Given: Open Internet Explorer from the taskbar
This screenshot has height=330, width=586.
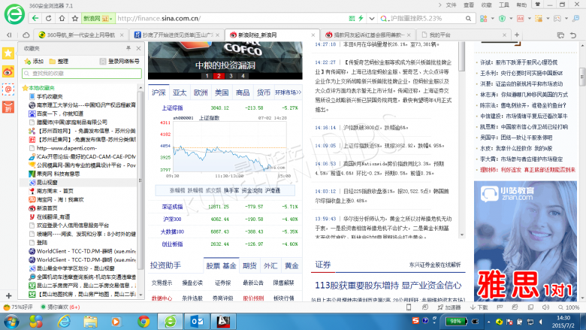Looking at the screenshot, I should (x=64, y=322).
